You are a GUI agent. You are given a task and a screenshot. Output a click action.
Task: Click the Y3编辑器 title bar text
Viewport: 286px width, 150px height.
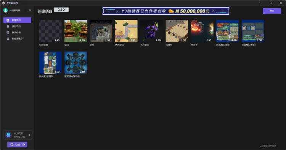[x=13, y=3]
